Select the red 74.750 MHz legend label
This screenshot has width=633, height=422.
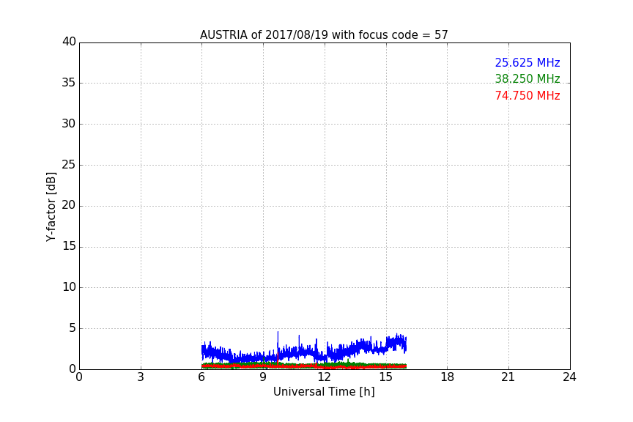pyautogui.click(x=527, y=96)
